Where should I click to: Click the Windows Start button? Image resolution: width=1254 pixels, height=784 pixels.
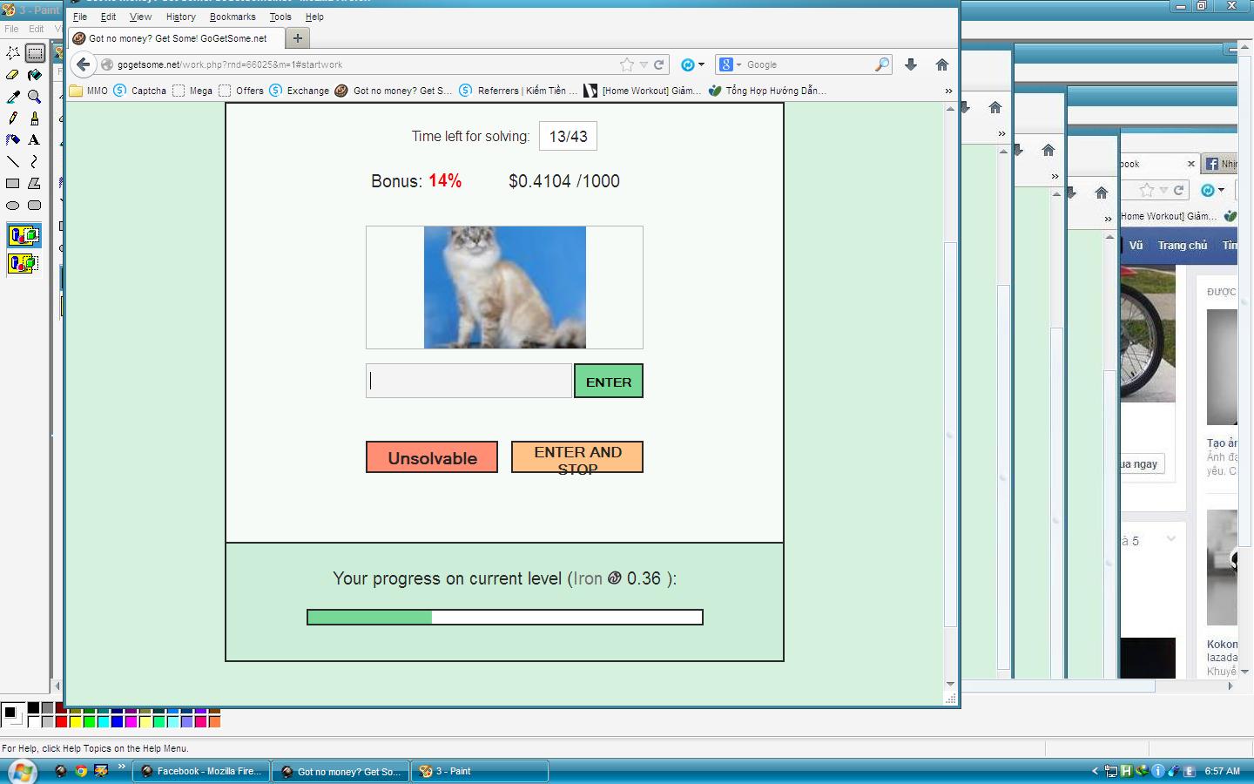(23, 772)
